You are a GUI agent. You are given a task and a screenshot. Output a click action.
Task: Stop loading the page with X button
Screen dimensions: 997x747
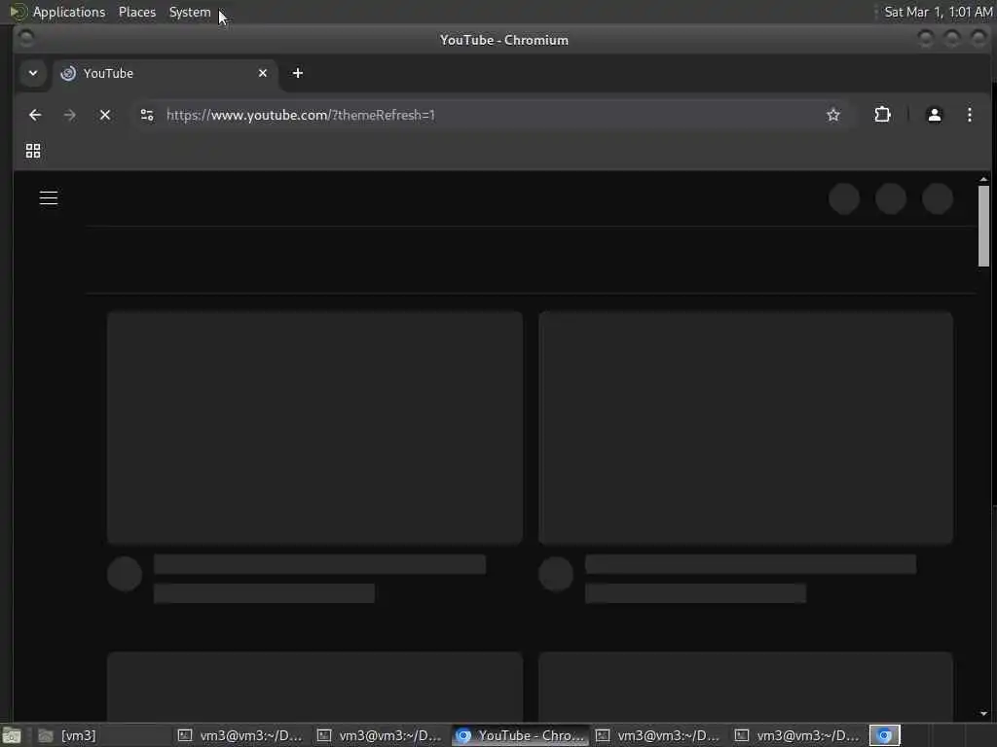point(105,115)
